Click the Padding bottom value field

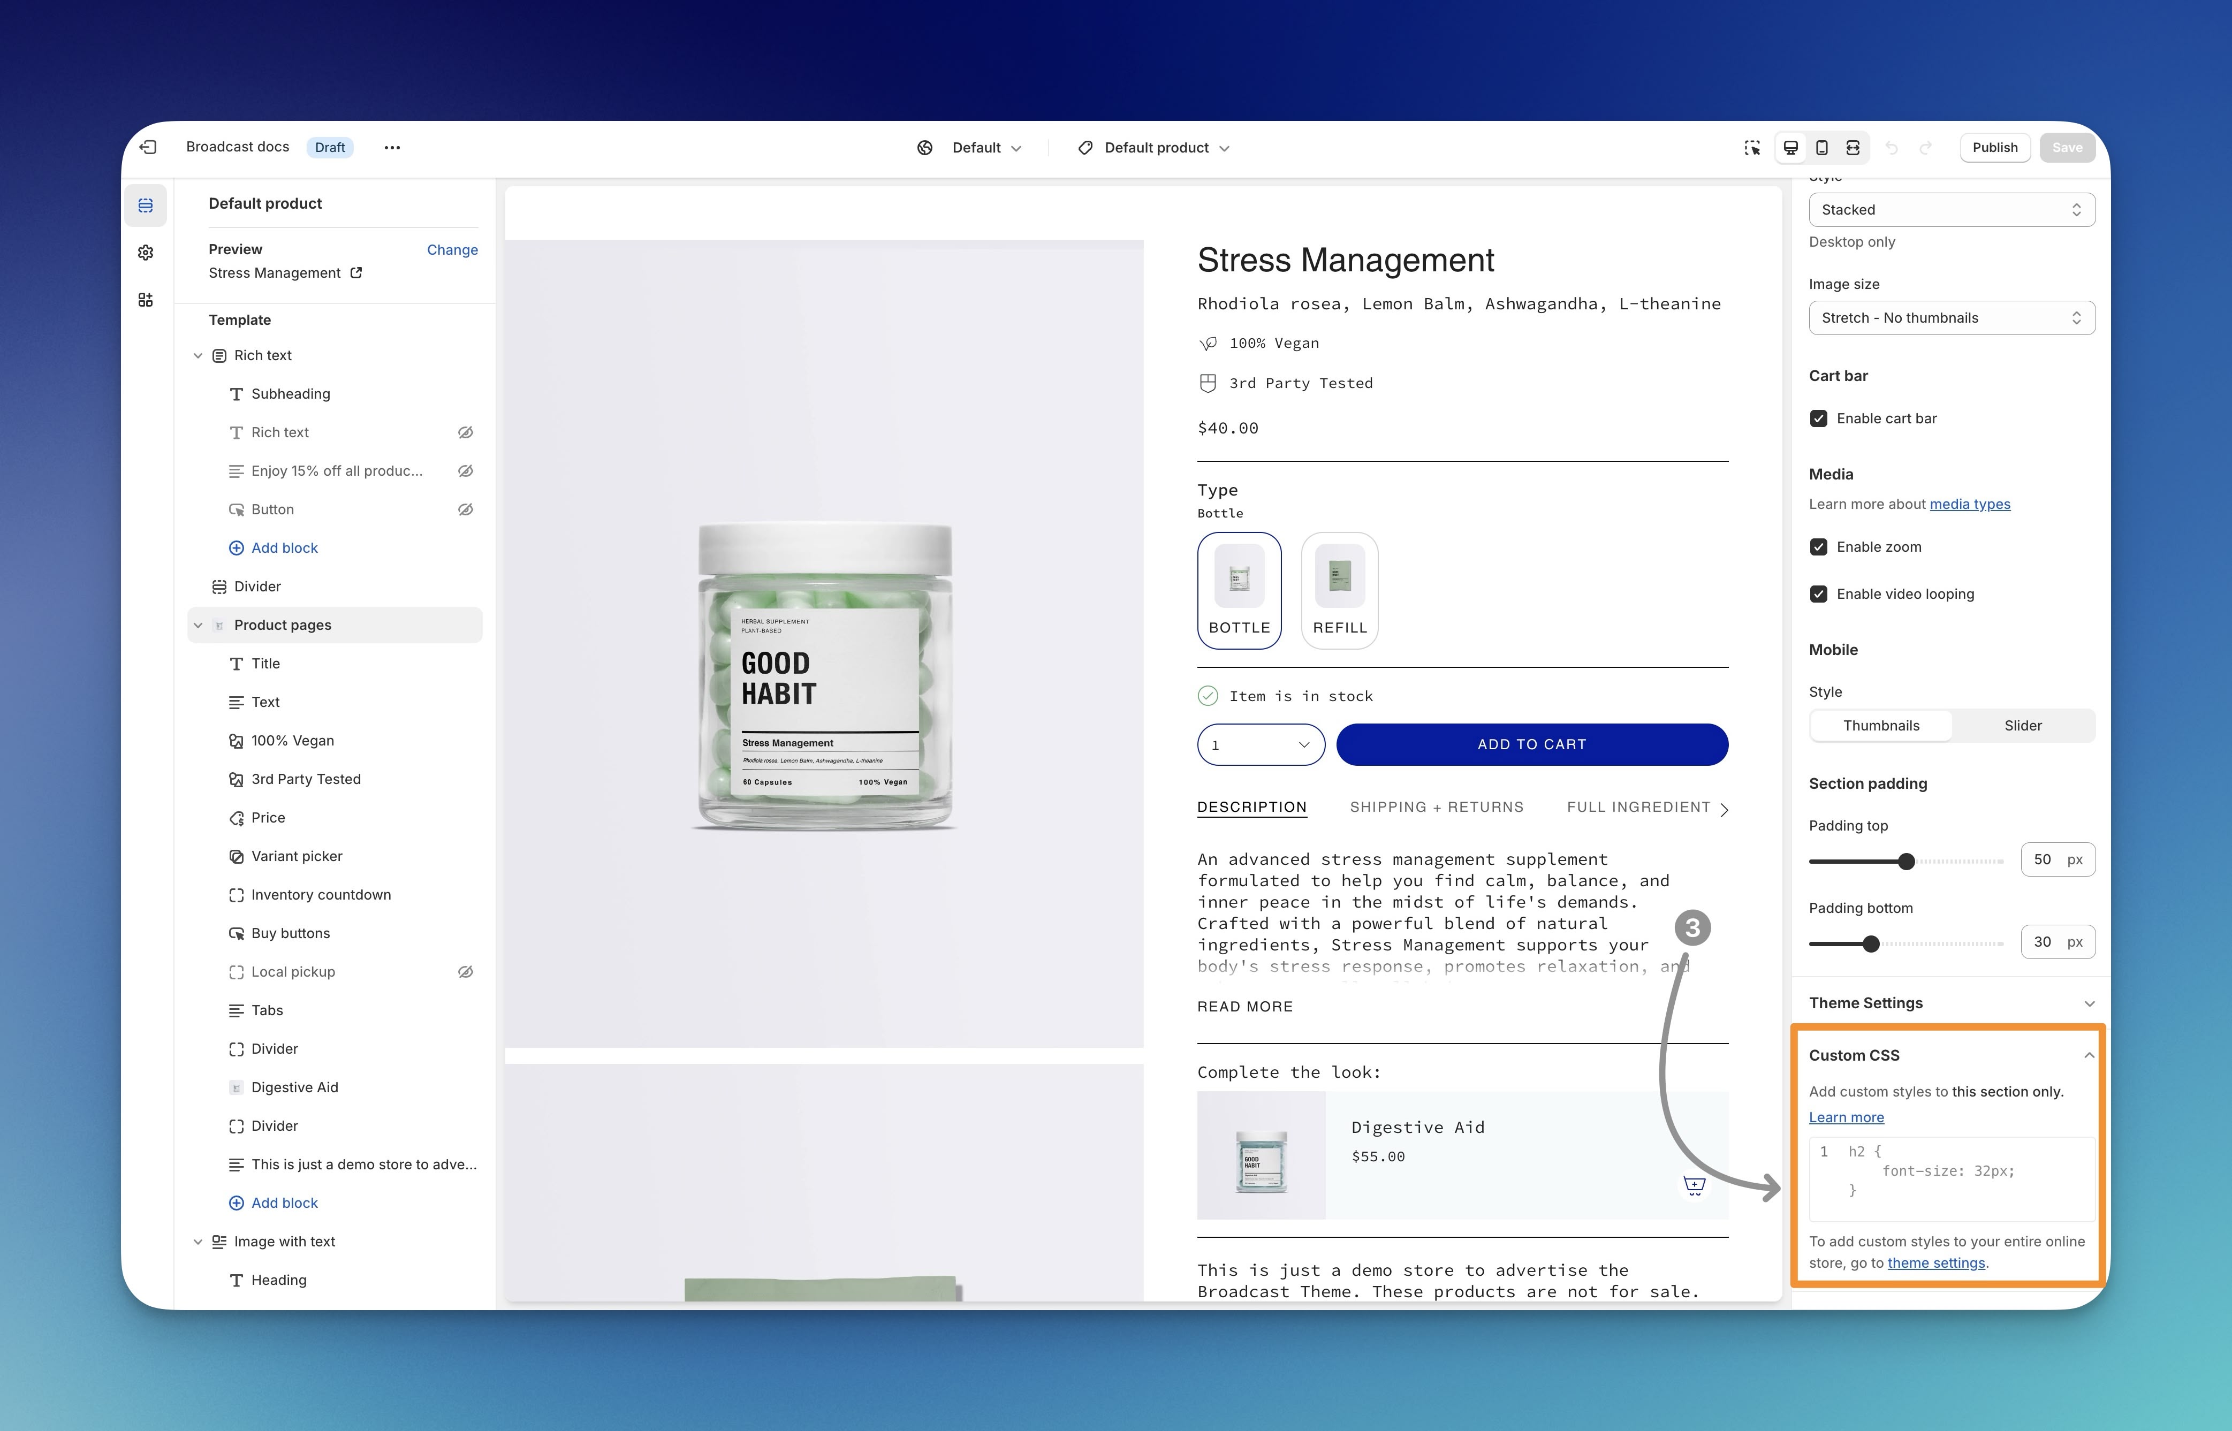[x=2044, y=942]
